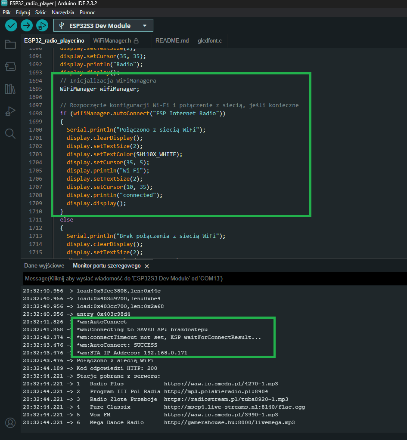This screenshot has width=407, height=440.
Task: Click the display.setTextColor(SH110X_WHITE) line
Action: 124,154
